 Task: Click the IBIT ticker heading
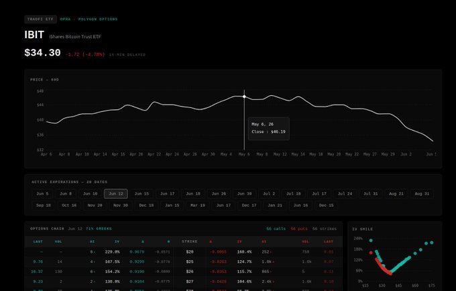[34, 35]
